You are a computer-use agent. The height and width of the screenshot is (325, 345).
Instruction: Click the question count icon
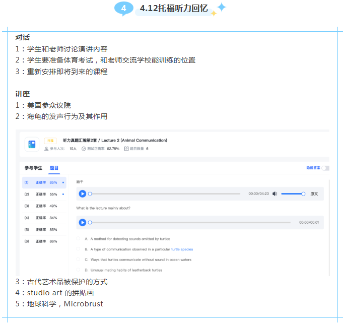[x=126, y=149]
